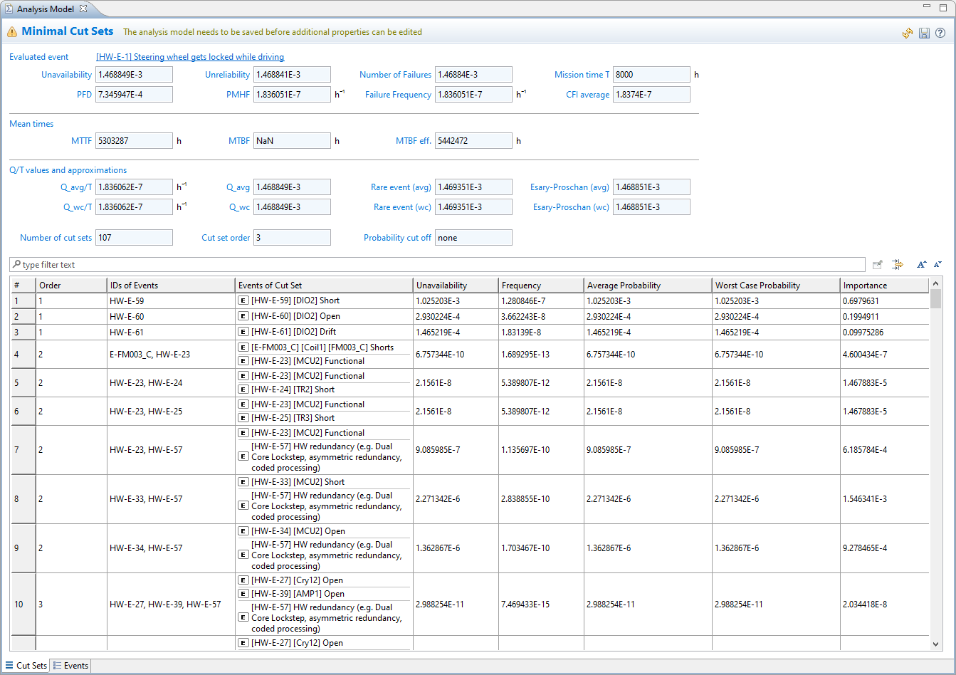
Task: Increase table font size
Action: tap(922, 264)
